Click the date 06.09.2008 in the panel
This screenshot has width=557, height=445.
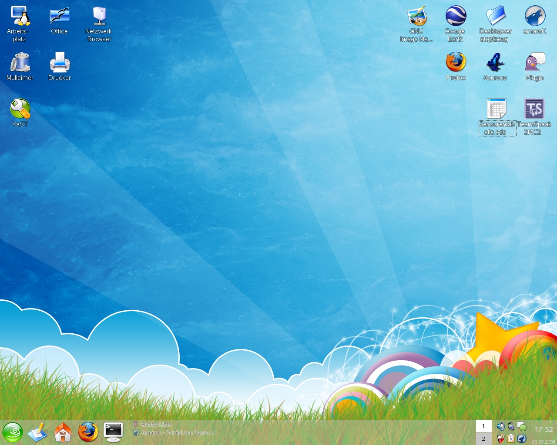click(544, 442)
